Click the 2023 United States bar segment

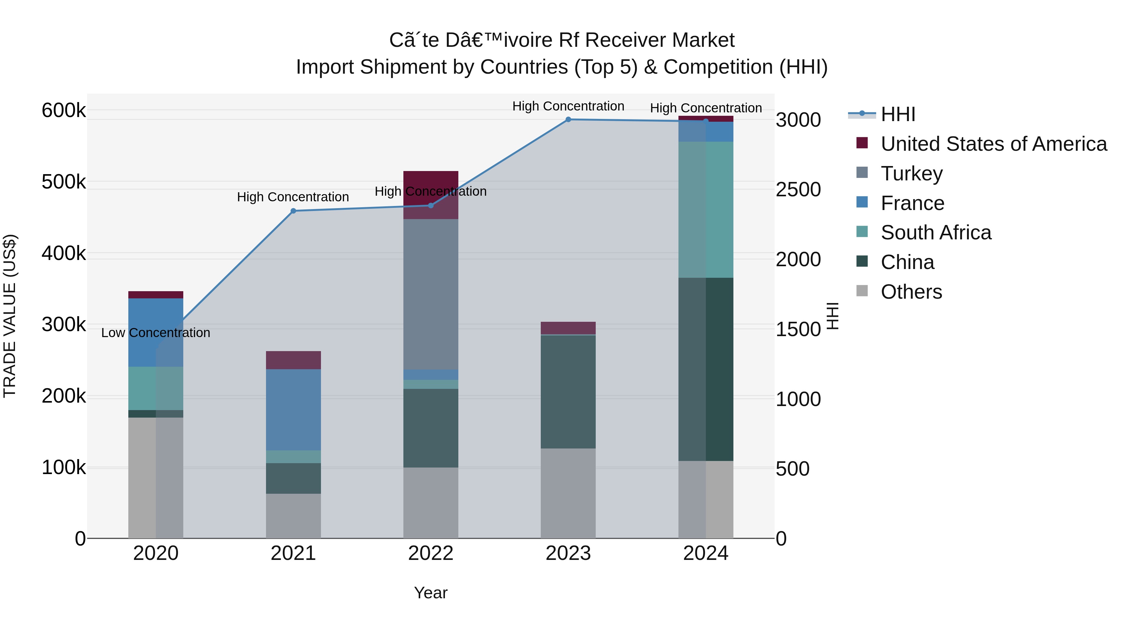pos(568,328)
